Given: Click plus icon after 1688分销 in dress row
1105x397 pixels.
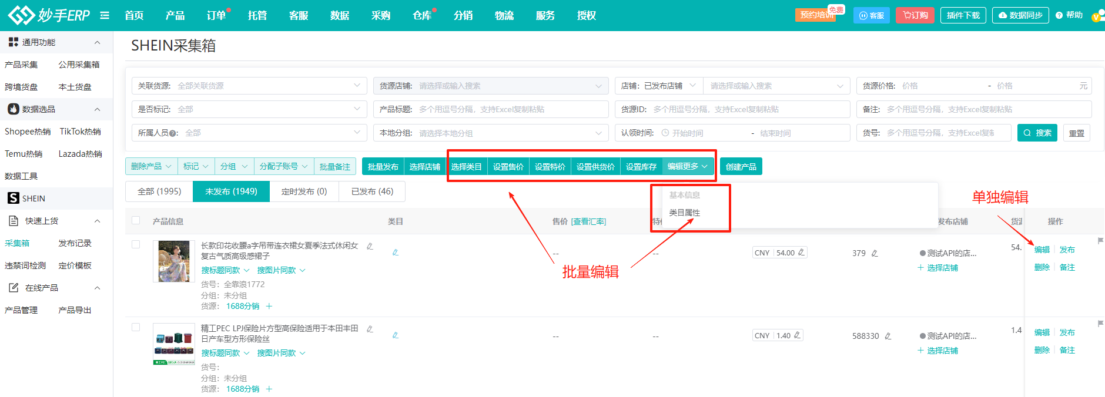Looking at the screenshot, I should pos(269,306).
